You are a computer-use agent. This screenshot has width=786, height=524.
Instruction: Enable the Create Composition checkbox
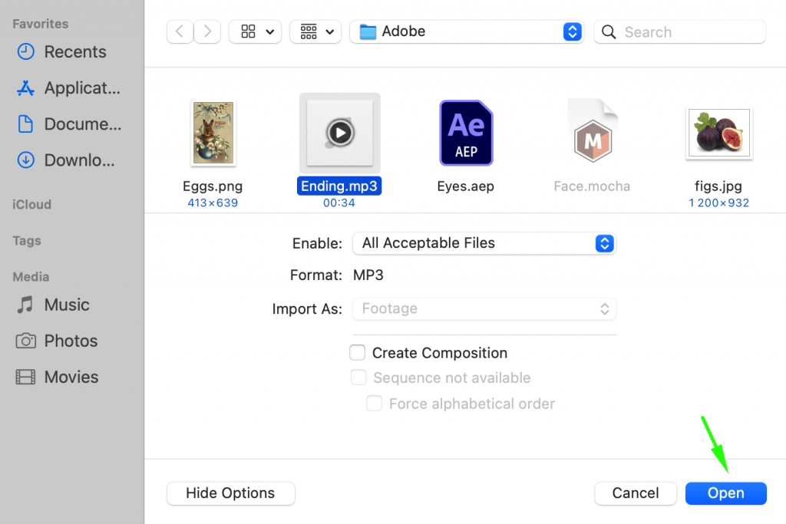pos(357,352)
